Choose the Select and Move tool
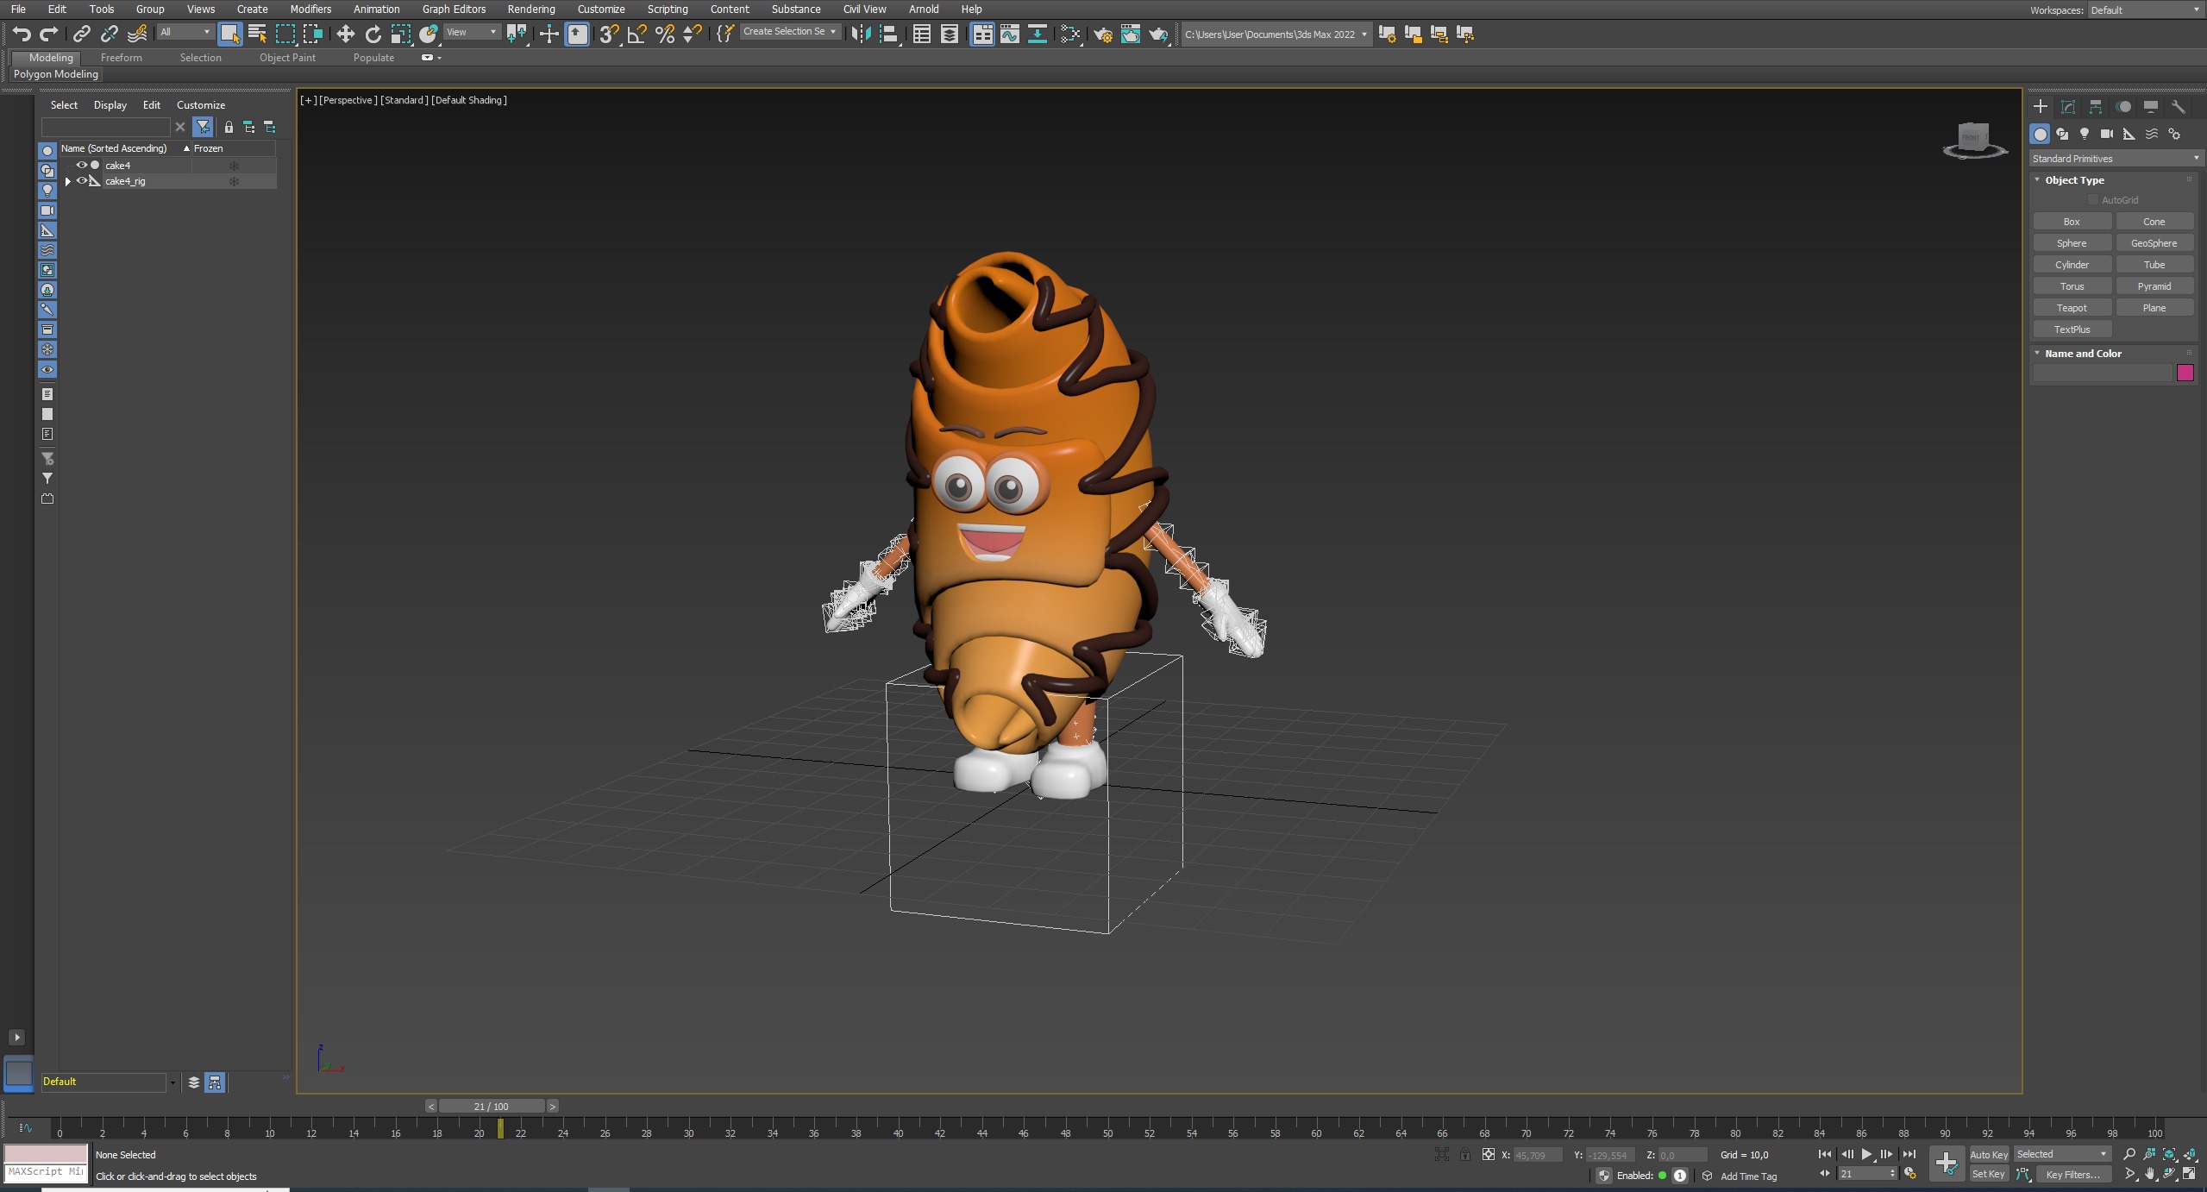 (345, 34)
